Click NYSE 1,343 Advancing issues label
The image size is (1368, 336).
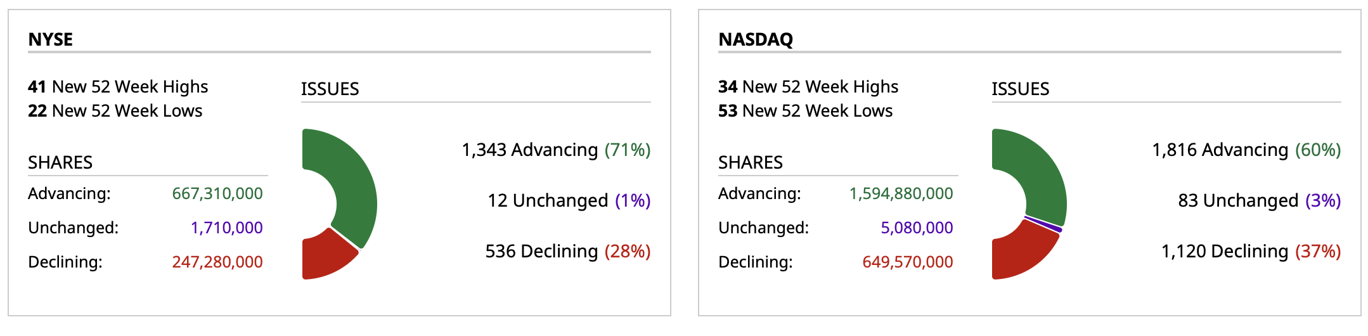tap(556, 150)
